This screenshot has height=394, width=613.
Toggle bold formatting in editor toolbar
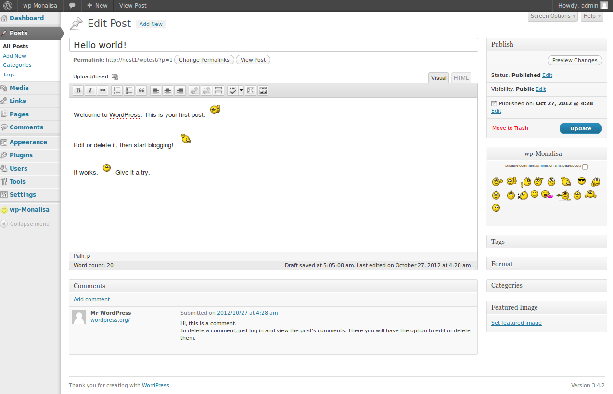click(78, 90)
